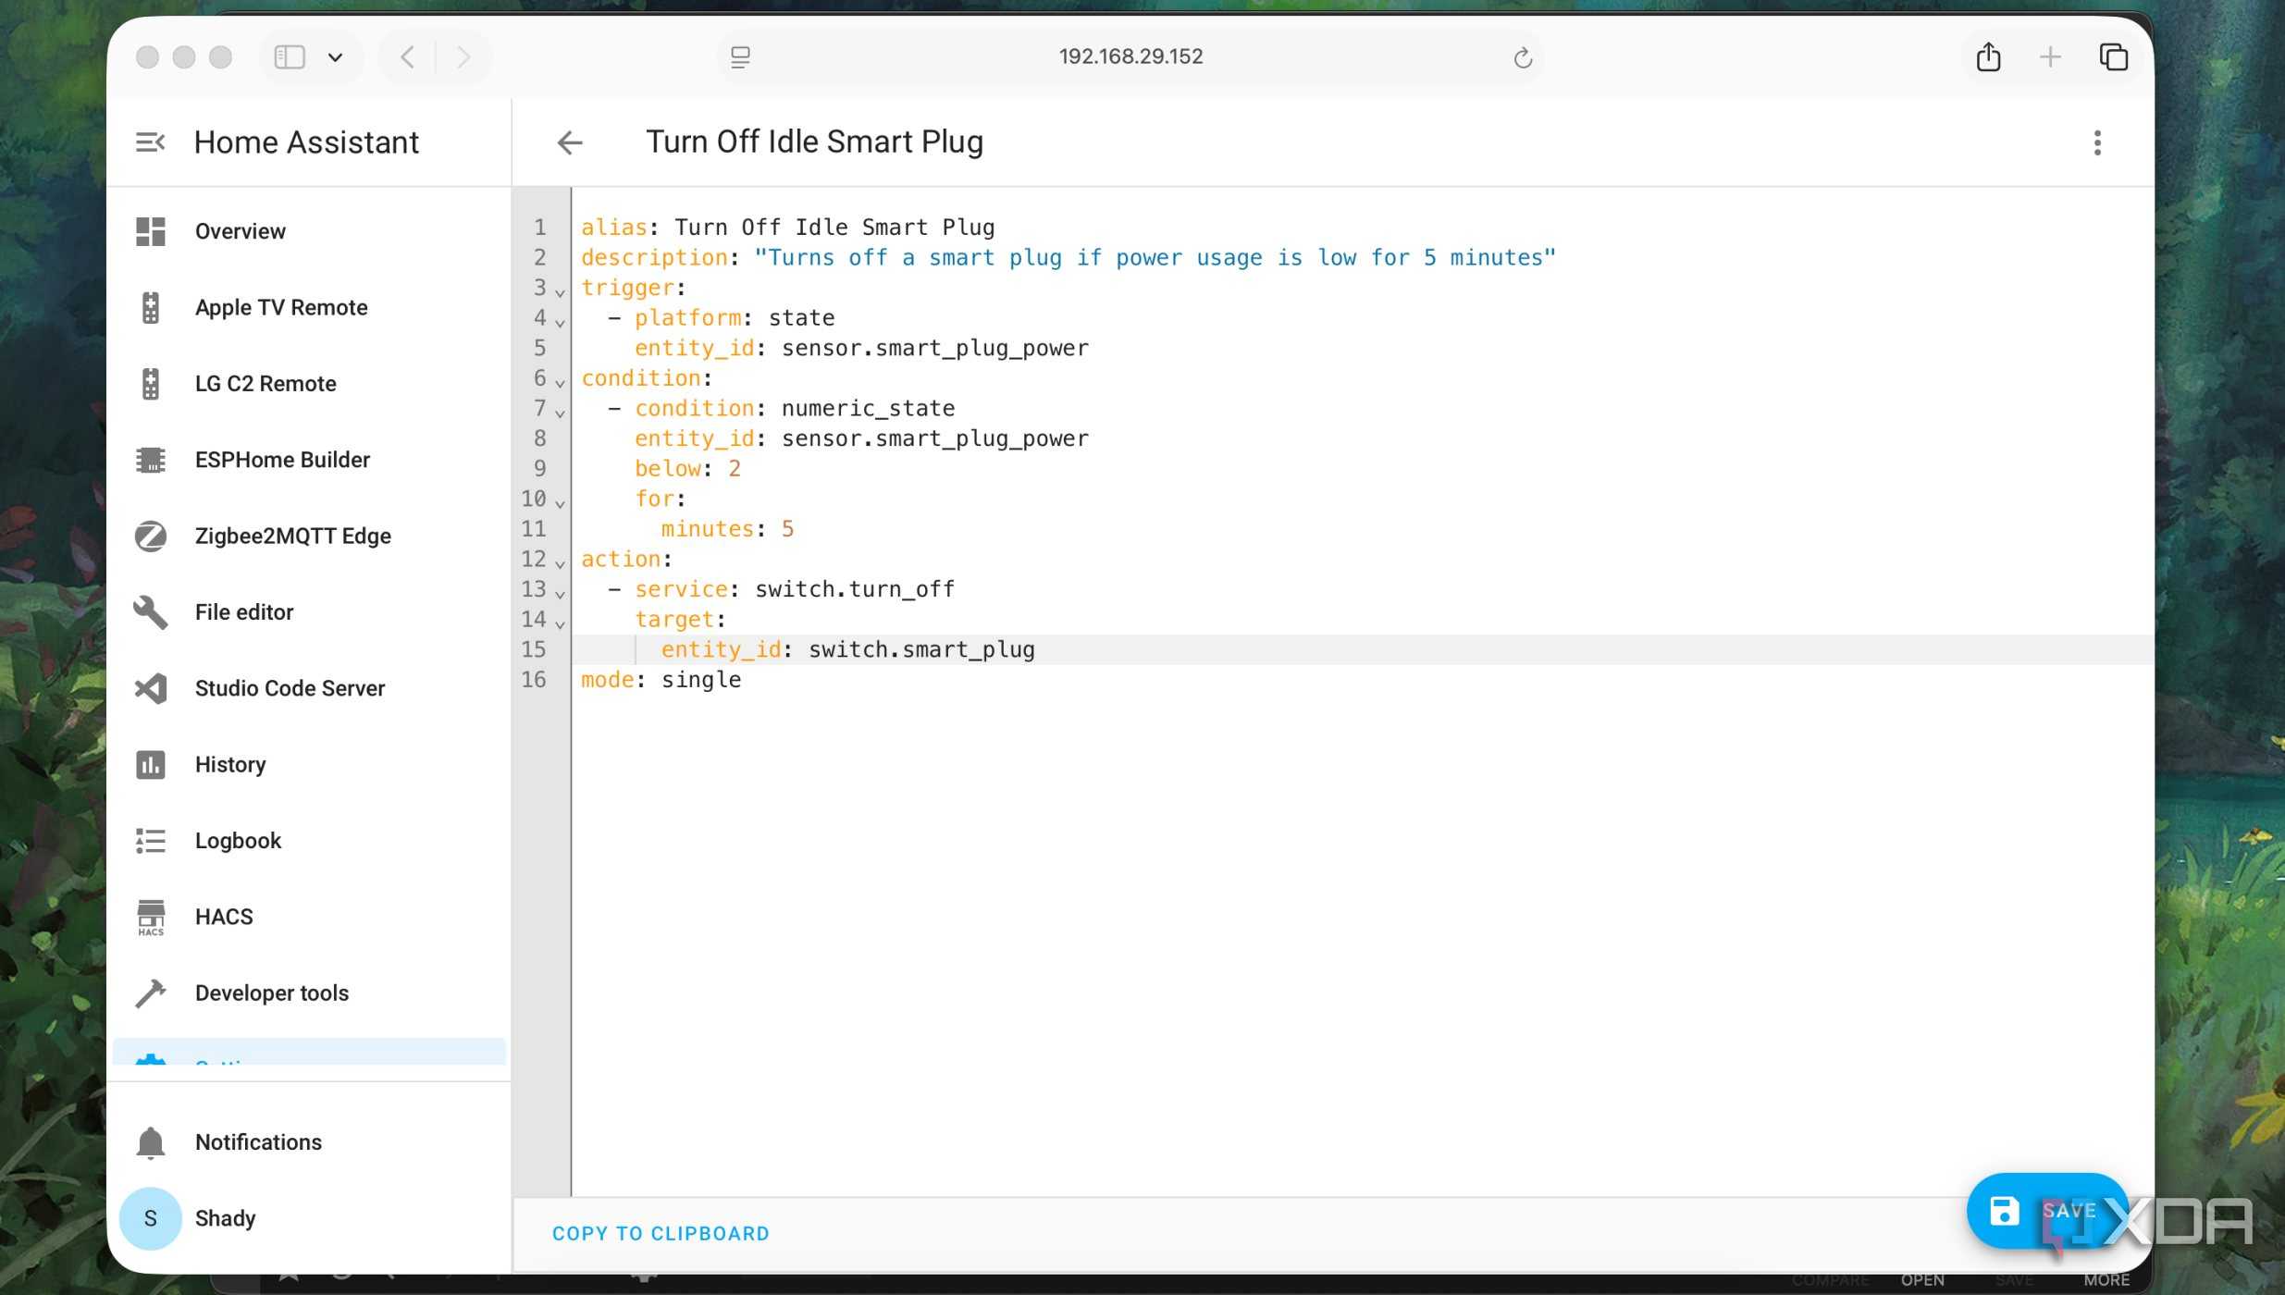Click Copy to Clipboard
This screenshot has width=2285, height=1295.
(x=661, y=1233)
